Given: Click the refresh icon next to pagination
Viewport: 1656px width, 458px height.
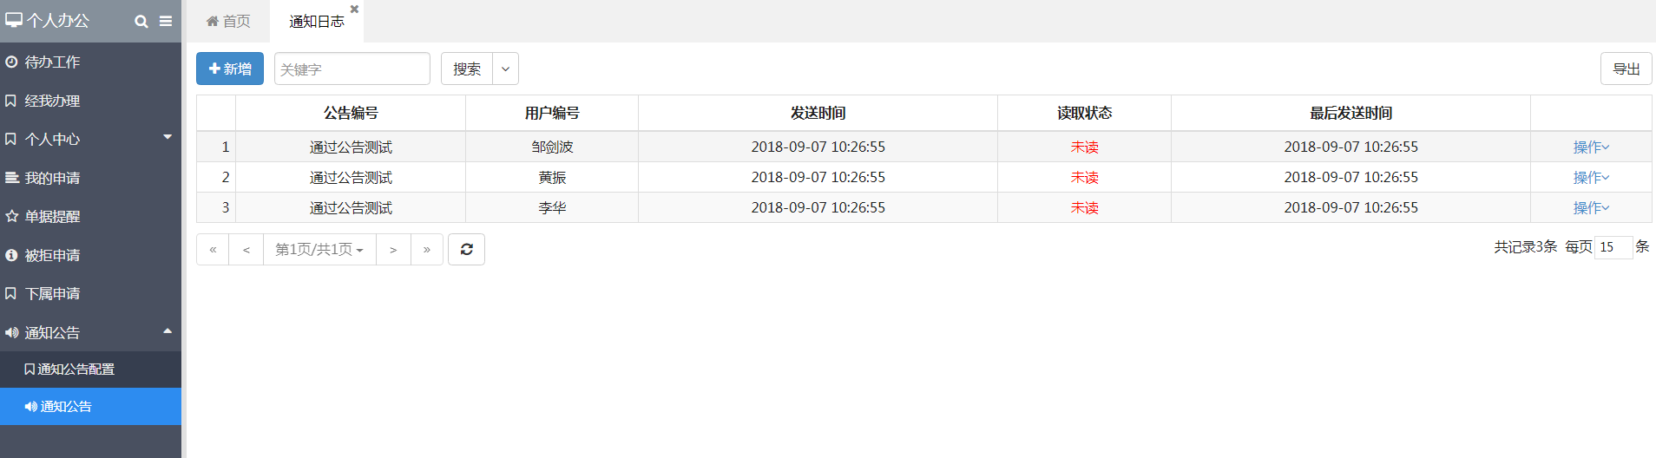Looking at the screenshot, I should [x=466, y=250].
